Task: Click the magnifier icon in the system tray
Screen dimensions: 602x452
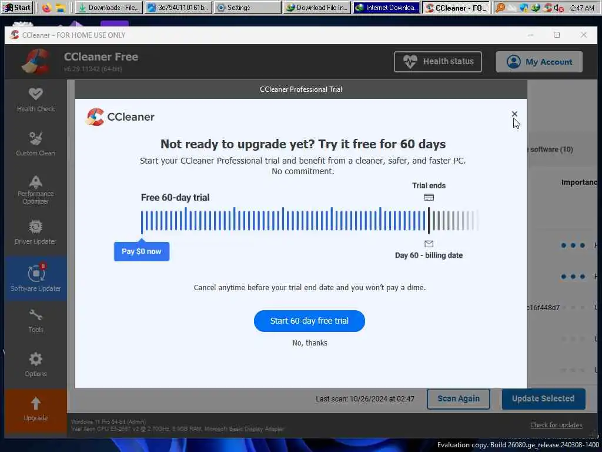Action: tap(500, 8)
